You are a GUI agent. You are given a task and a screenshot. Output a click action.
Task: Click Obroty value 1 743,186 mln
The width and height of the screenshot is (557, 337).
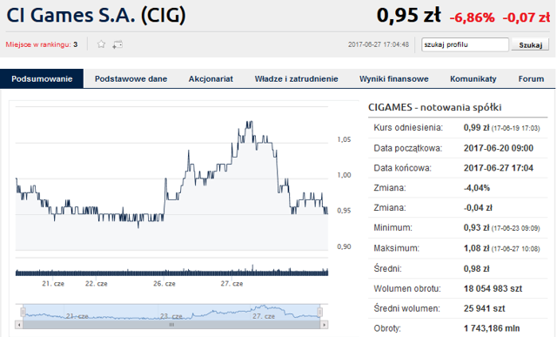pyautogui.click(x=492, y=328)
